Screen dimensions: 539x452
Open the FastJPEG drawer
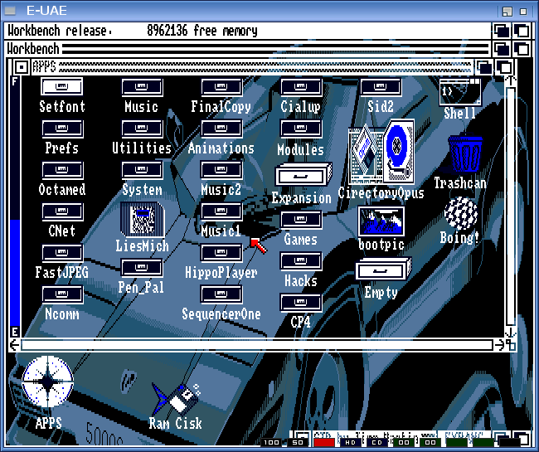62,254
